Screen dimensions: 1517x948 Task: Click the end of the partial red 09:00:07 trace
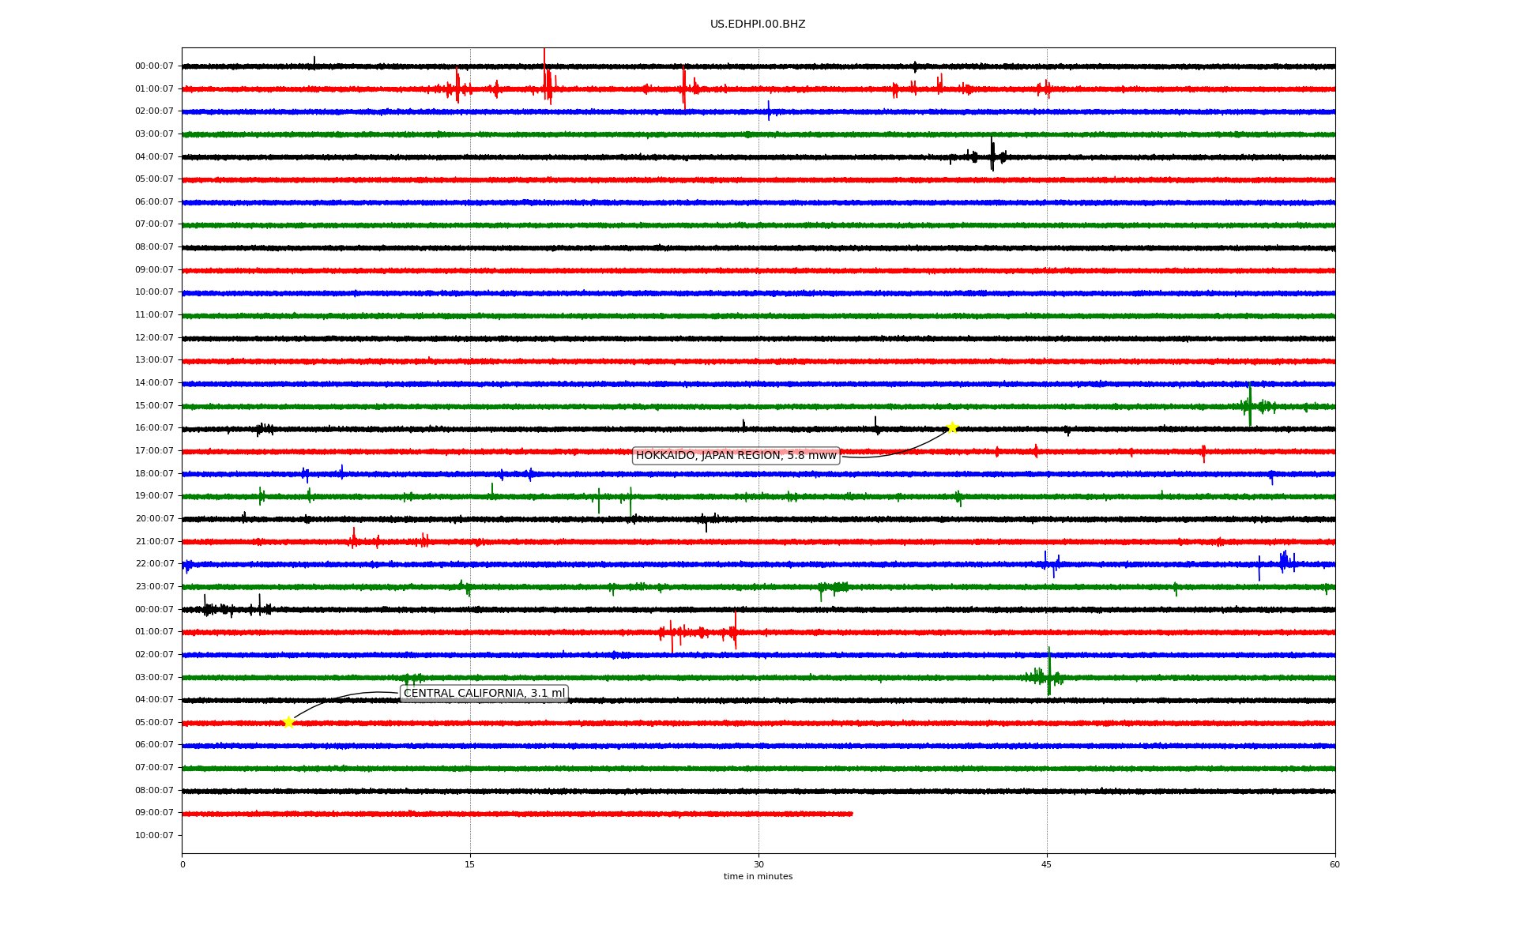coord(850,814)
